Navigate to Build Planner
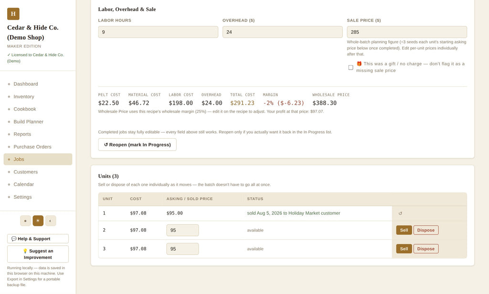 click(38, 122)
